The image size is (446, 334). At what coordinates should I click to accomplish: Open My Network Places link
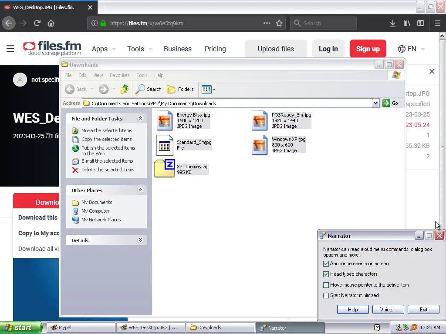coord(101,220)
